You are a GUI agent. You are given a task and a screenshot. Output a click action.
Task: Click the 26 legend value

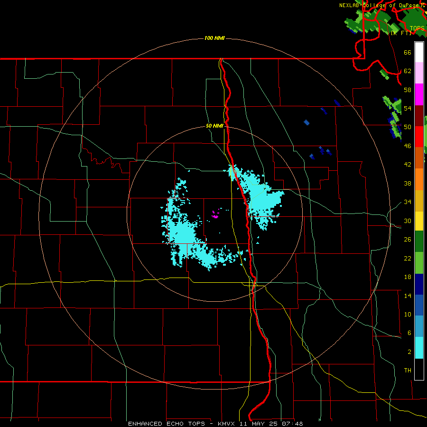tap(408, 240)
